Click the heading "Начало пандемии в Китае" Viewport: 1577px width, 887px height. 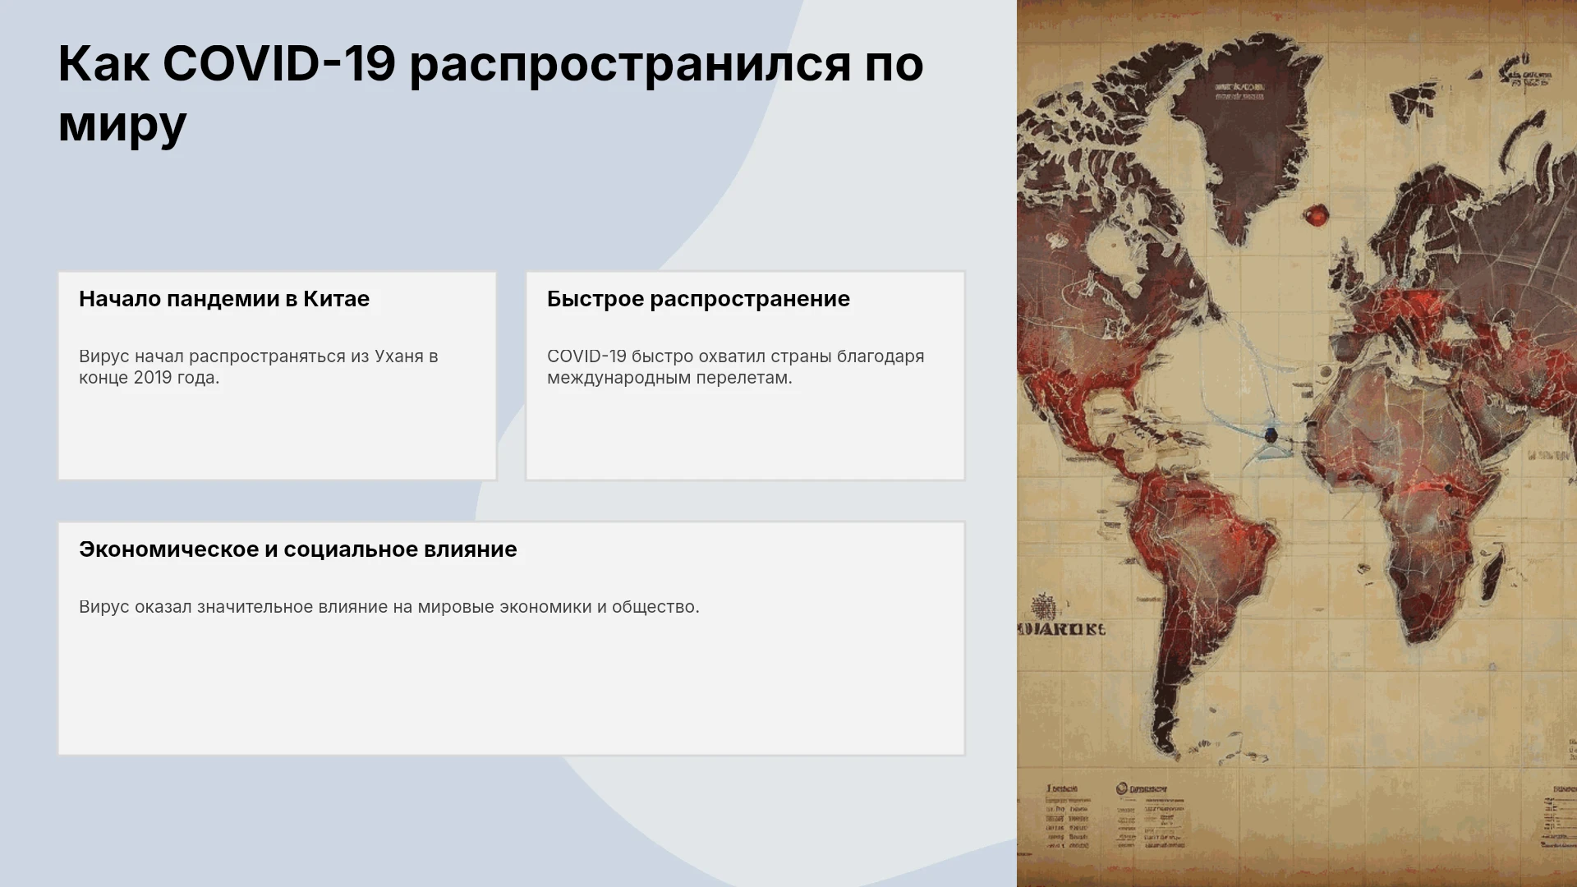[x=224, y=299]
